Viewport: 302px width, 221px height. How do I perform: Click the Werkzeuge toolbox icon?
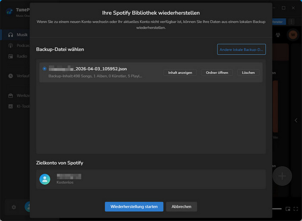coord(11,95)
